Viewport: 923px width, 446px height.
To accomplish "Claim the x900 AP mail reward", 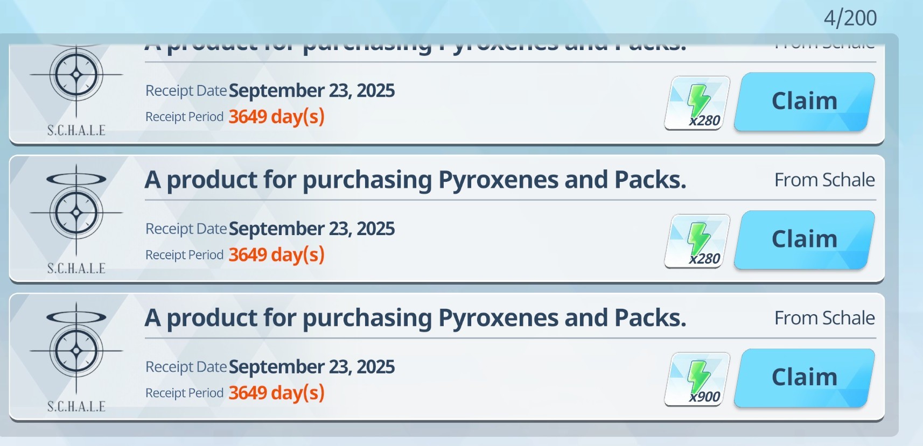I will point(805,378).
